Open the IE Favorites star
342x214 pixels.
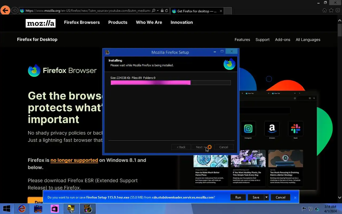pos(331,10)
